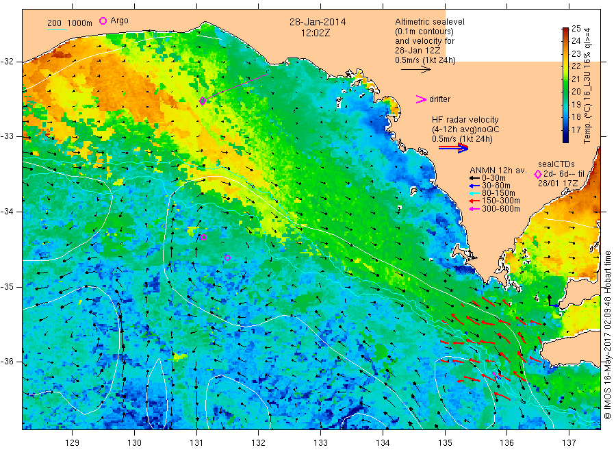The image size is (616, 452).
Task: Click the "(4-12h avg)noQC" text
Action: (x=465, y=129)
